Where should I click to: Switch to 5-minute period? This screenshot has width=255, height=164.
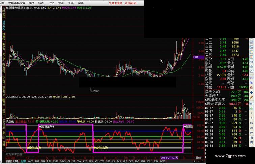coord(251,118)
